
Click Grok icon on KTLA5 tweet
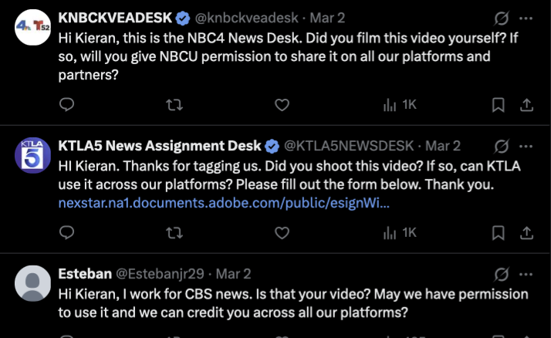coord(501,146)
